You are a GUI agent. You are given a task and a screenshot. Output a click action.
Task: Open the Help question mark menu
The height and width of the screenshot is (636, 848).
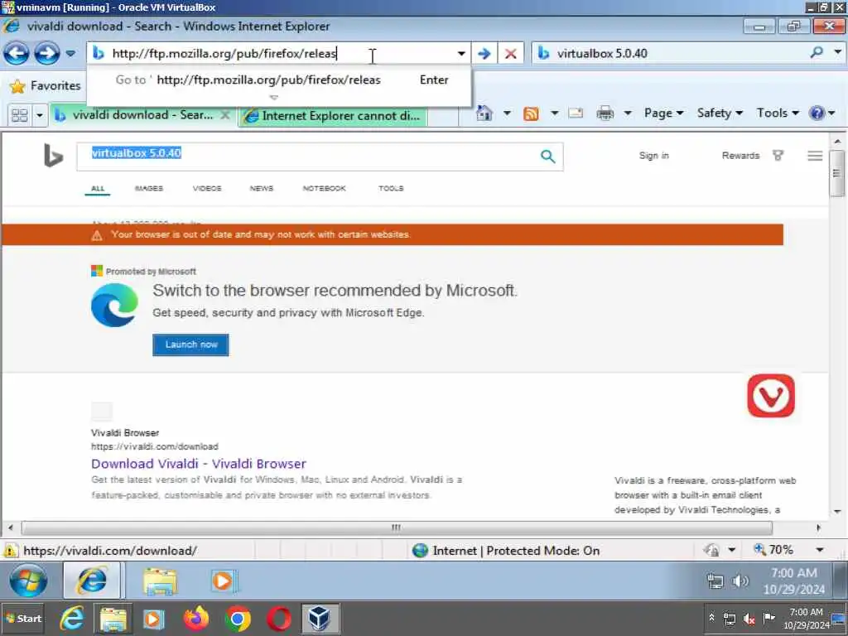(822, 113)
